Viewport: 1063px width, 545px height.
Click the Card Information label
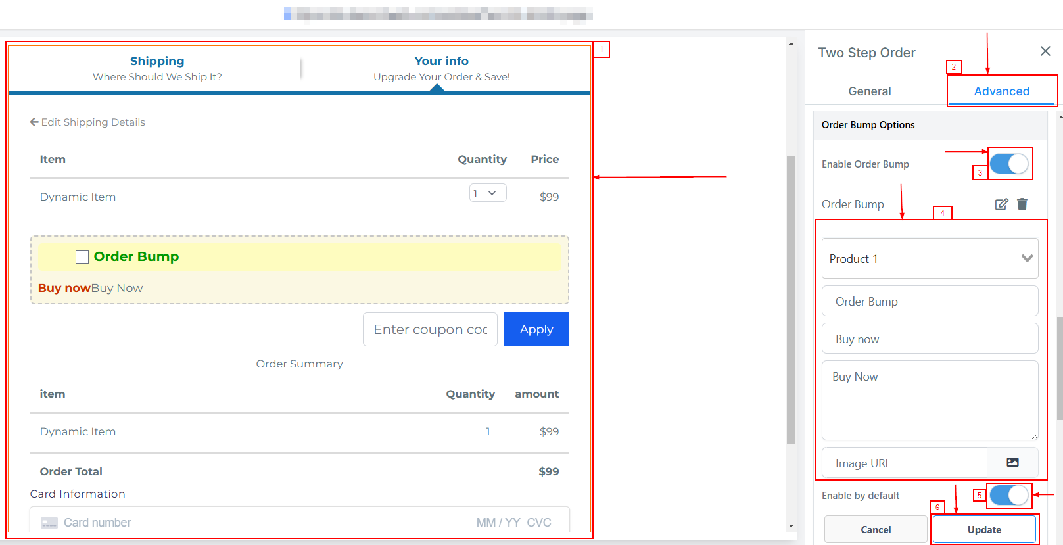pyautogui.click(x=78, y=494)
